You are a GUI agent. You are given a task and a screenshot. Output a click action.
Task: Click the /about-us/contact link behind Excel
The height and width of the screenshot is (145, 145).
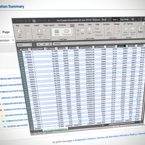point(11,85)
